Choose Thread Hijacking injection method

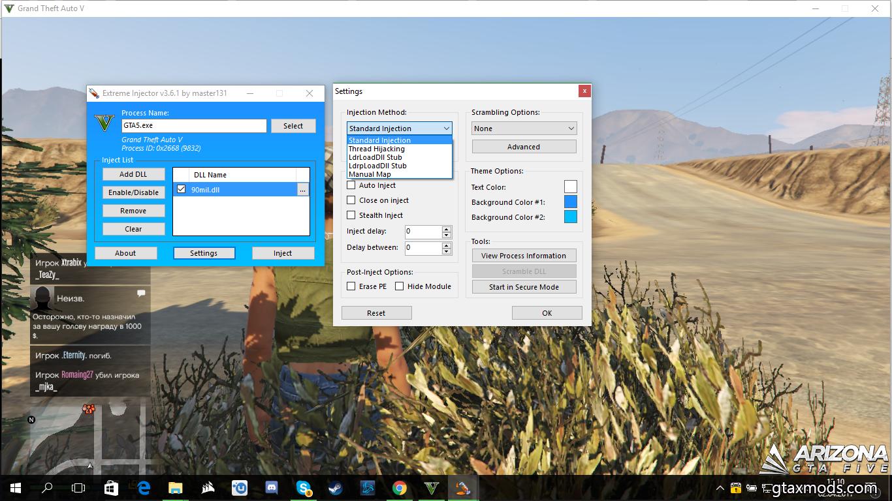click(x=377, y=149)
